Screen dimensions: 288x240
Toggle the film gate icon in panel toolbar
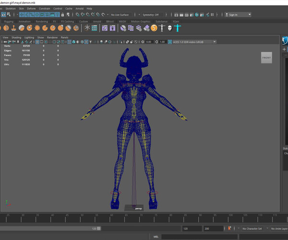coord(42,42)
